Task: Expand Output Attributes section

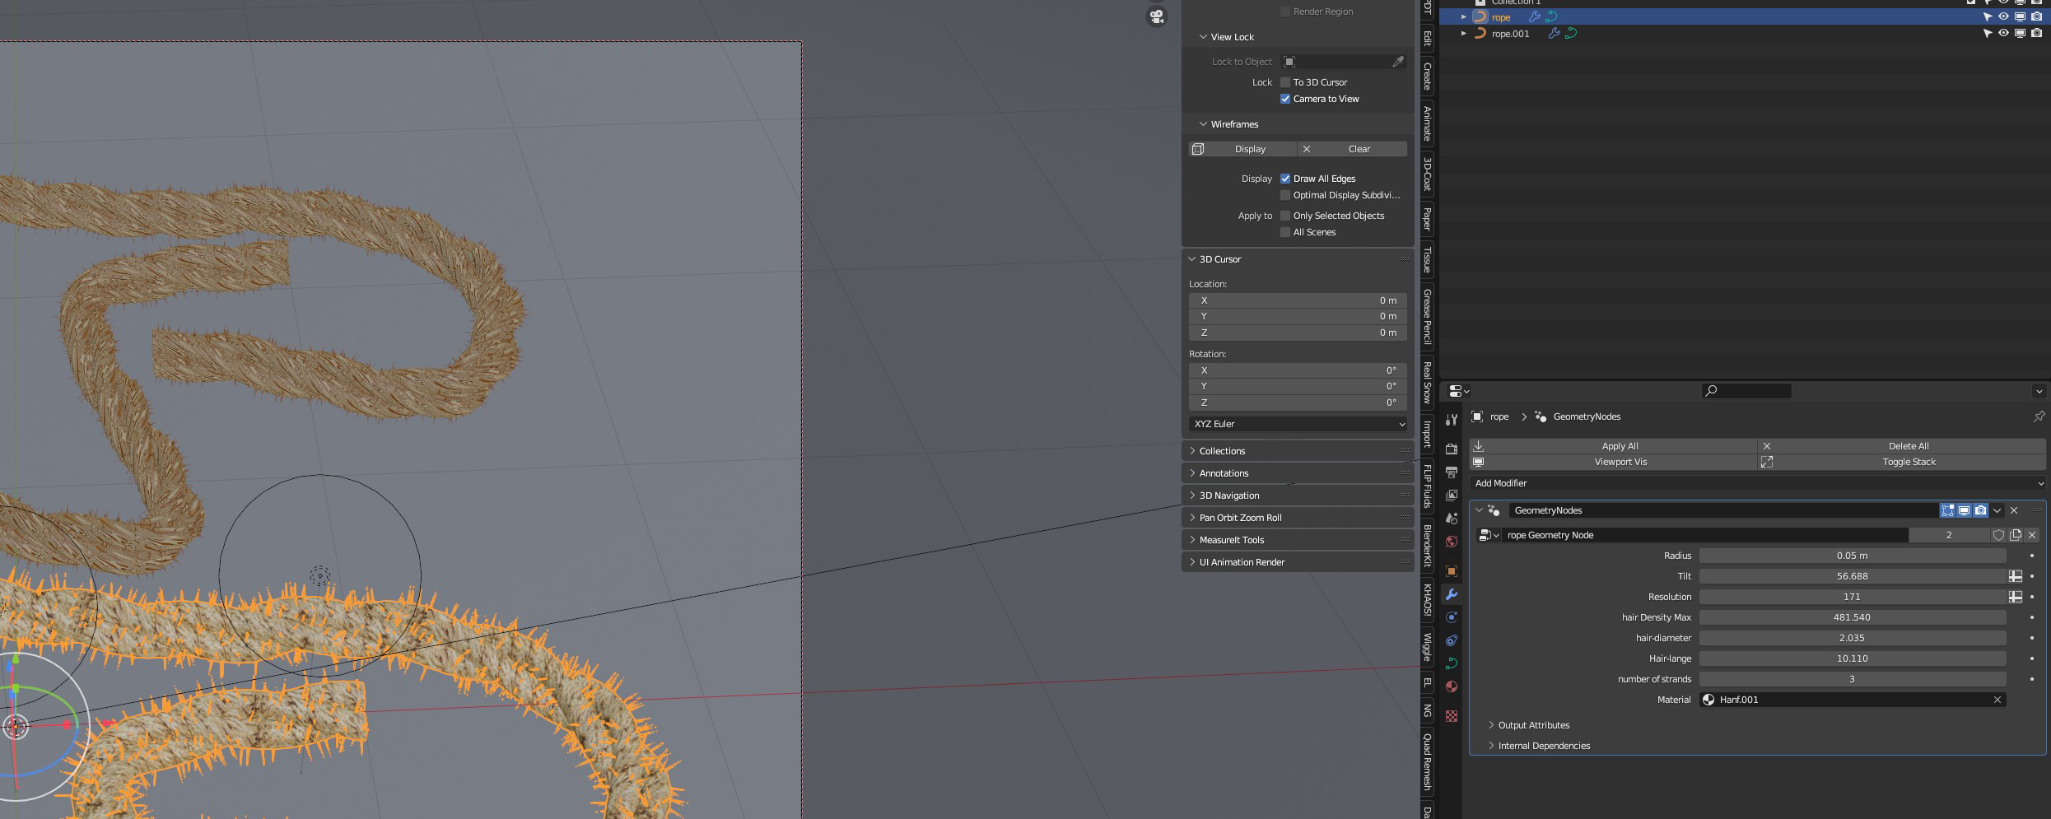Action: click(x=1491, y=725)
